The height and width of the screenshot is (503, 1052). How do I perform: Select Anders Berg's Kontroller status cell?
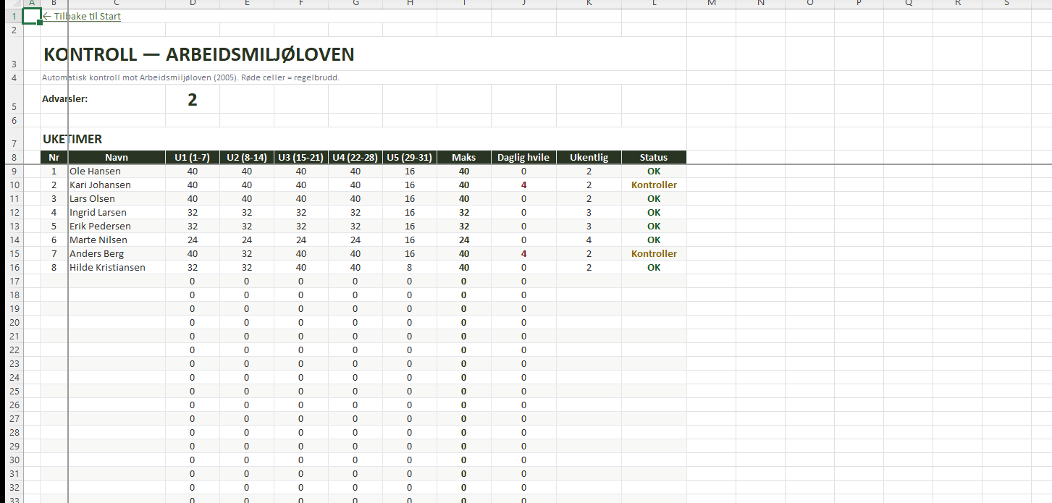[653, 253]
